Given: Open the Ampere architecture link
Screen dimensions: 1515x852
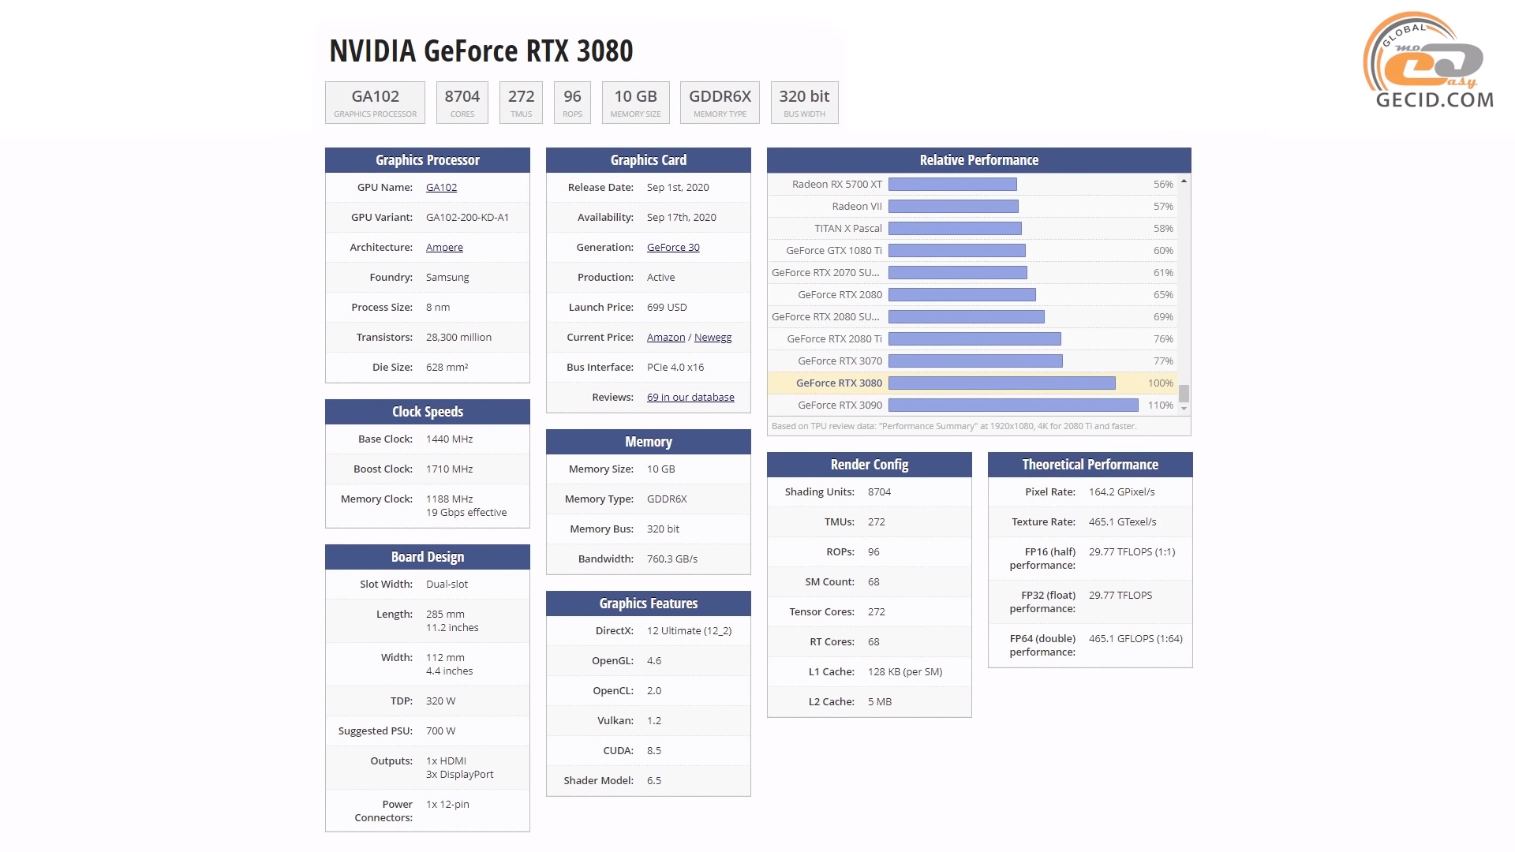Looking at the screenshot, I should (x=444, y=247).
